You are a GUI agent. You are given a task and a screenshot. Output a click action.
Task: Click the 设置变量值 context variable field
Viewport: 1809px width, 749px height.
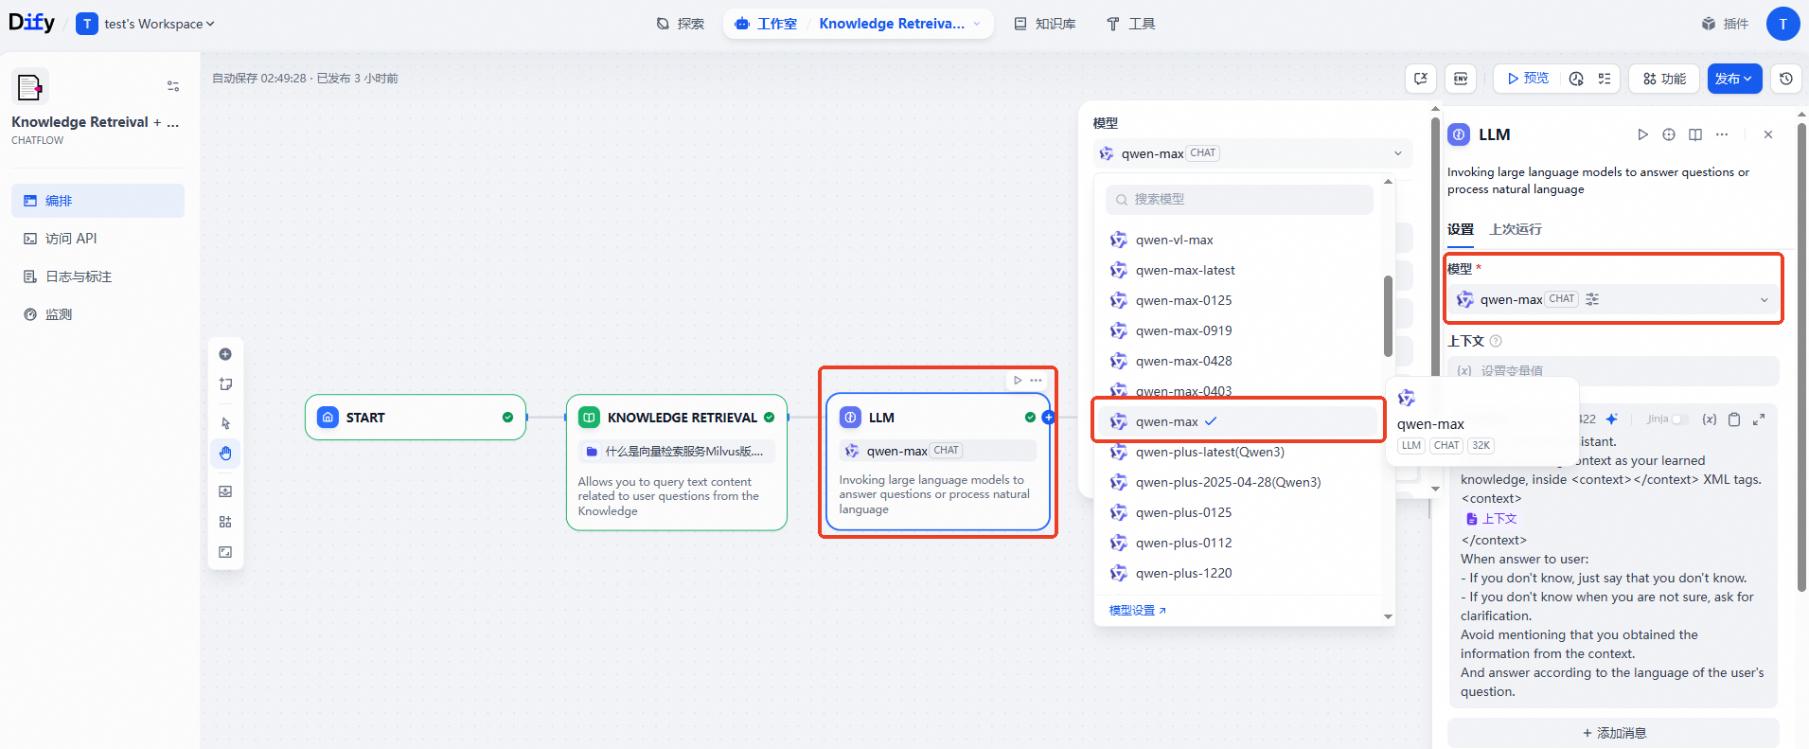pos(1613,370)
